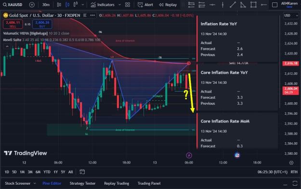Select the bars chart style icon
Image resolution: width=301 pixels, height=189 pixels.
(59, 5)
